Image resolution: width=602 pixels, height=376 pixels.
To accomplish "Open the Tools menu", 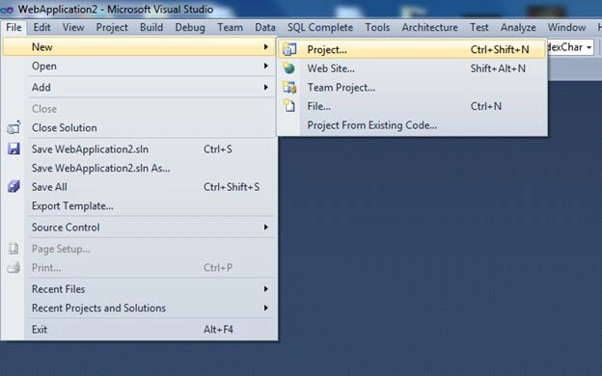I will point(377,27).
